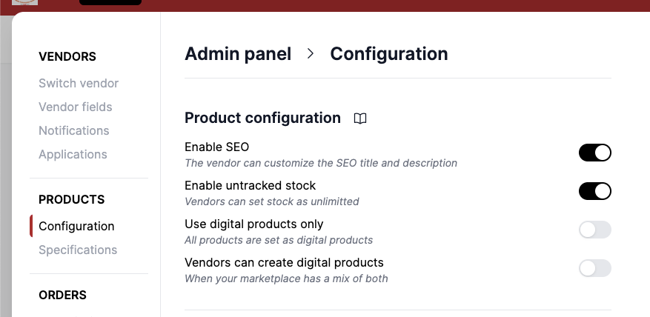
Task: Open Switch vendor in sidebar
Action: [x=79, y=83]
